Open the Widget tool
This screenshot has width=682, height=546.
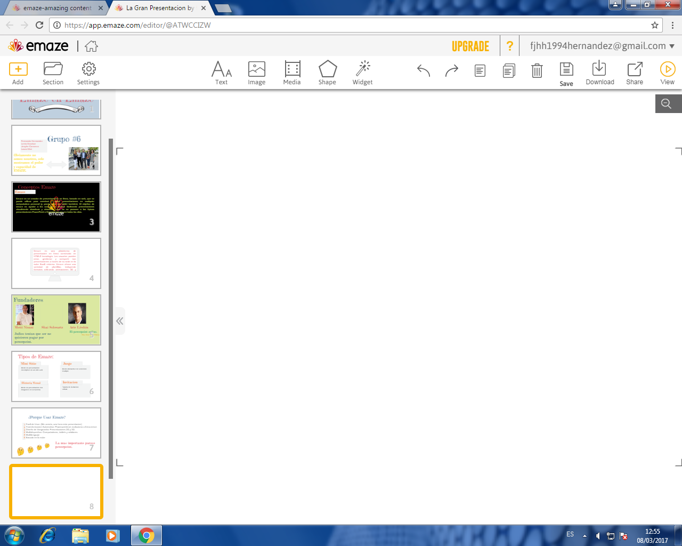[x=363, y=73]
